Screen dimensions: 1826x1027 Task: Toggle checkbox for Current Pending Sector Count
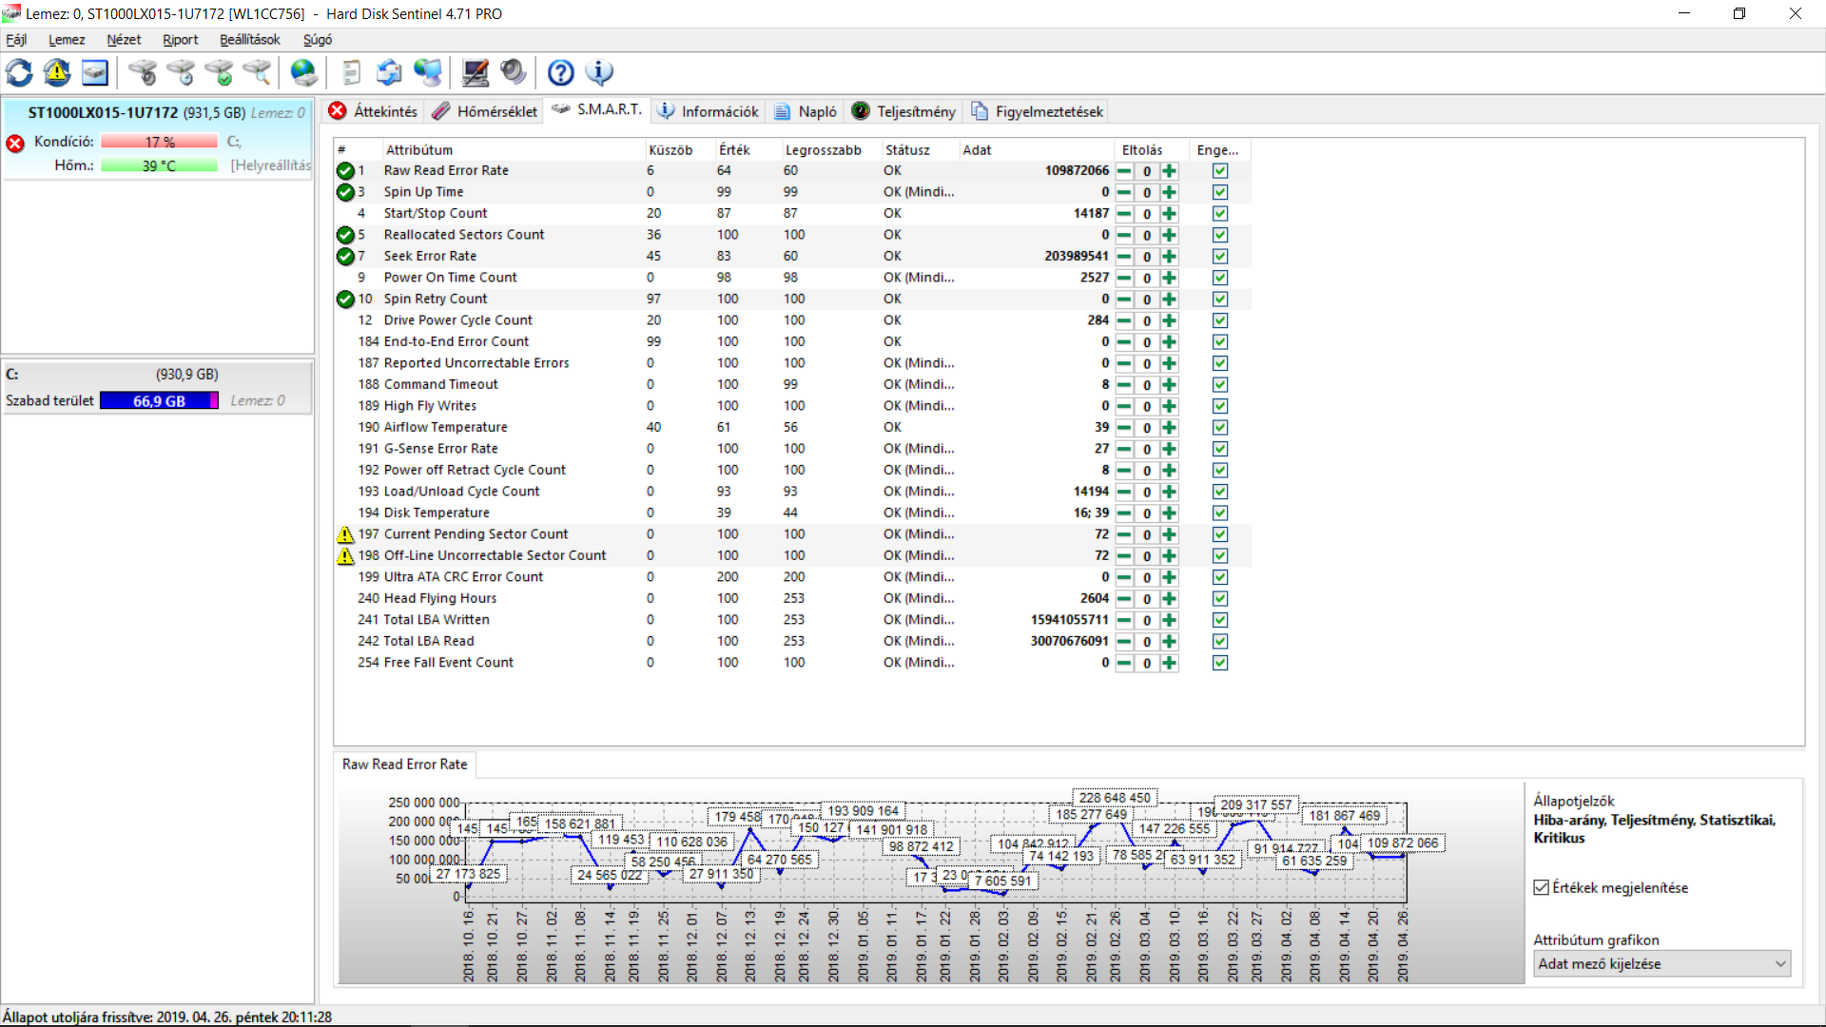point(1220,534)
